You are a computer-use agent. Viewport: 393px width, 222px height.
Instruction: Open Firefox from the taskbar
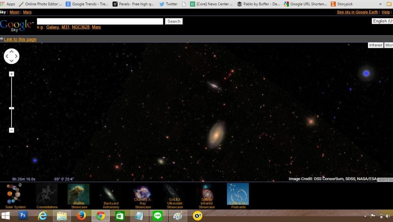coord(81,215)
